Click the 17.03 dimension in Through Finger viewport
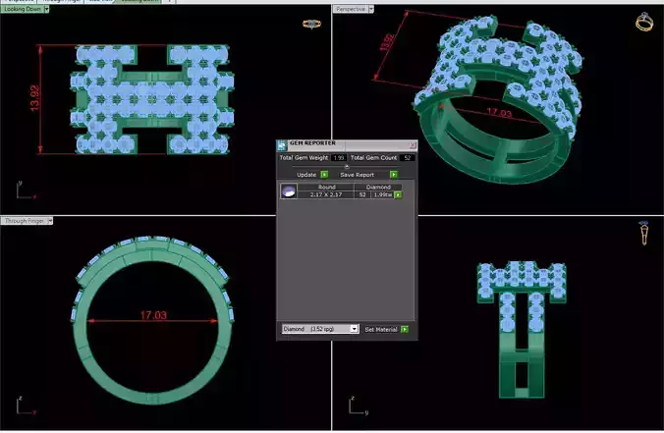This screenshot has width=664, height=433. click(153, 315)
